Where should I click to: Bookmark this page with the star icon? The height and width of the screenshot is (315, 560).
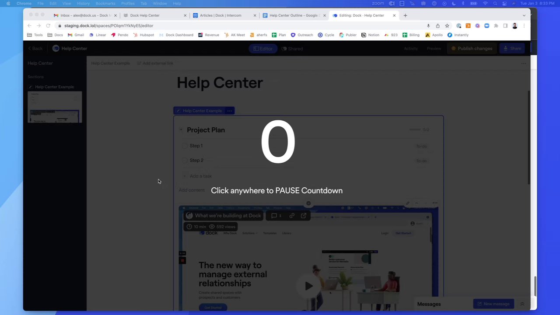pyautogui.click(x=447, y=26)
